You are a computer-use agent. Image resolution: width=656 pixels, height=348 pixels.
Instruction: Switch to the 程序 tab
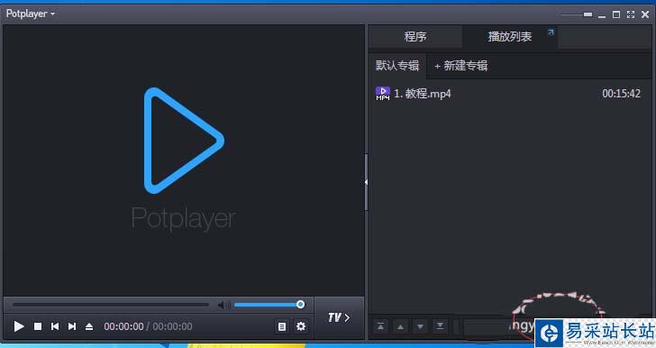[x=415, y=37]
